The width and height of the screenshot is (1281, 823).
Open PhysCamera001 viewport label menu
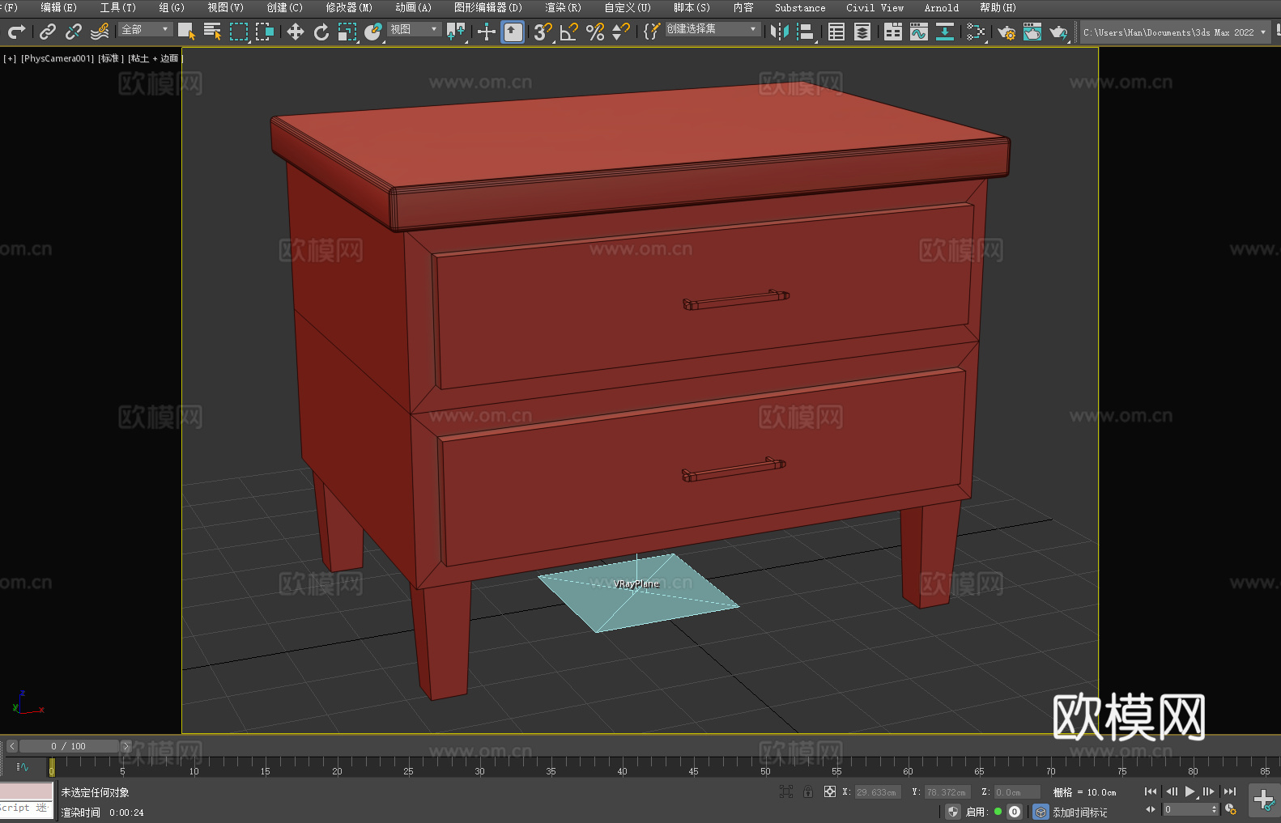[x=57, y=58]
